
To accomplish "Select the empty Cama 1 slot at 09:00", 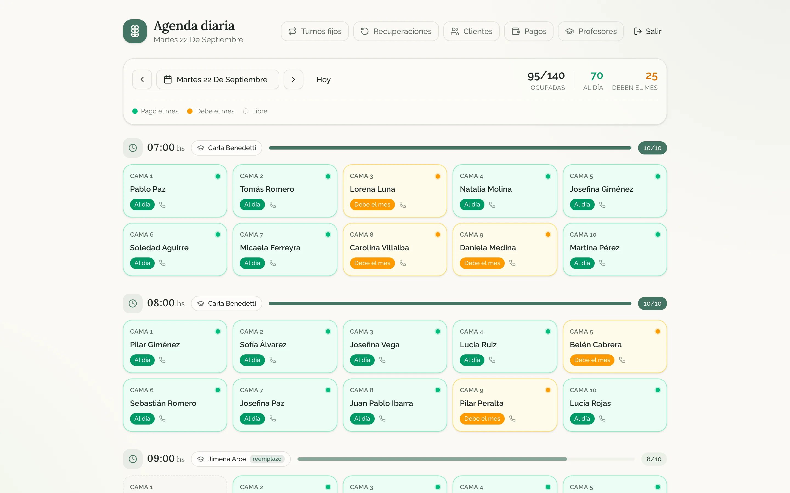I will coord(175,485).
